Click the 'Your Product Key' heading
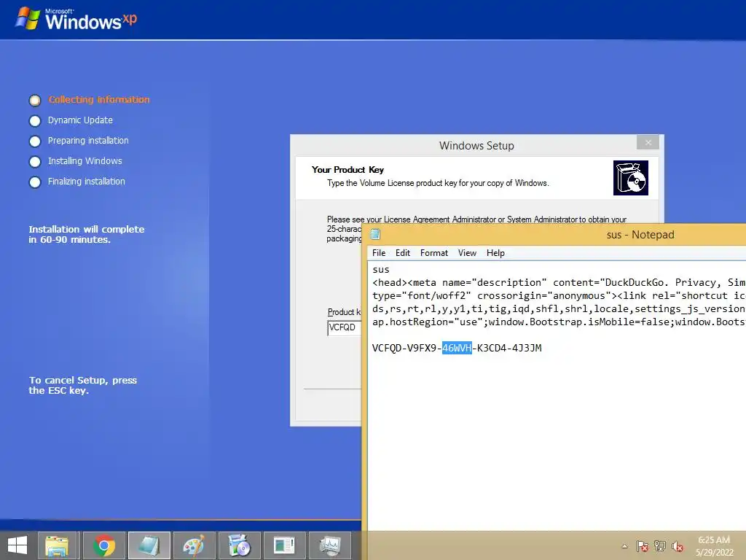This screenshot has height=560, width=746. click(x=348, y=169)
